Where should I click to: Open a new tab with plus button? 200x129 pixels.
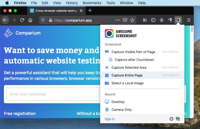90,11
